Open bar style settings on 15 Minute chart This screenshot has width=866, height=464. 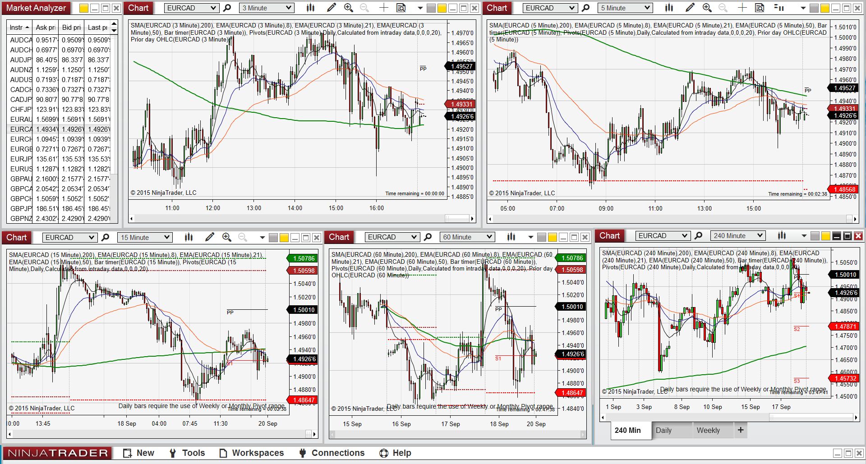189,237
